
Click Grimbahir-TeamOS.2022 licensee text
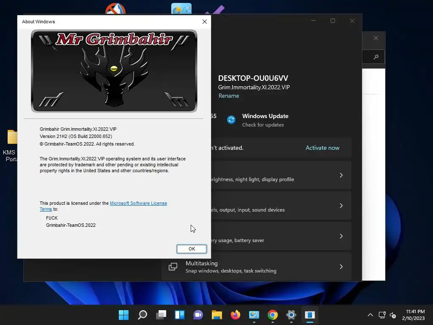point(71,225)
